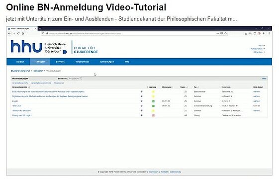Sort by the Status column header
The height and width of the screenshot is (179, 279).
click(183, 87)
